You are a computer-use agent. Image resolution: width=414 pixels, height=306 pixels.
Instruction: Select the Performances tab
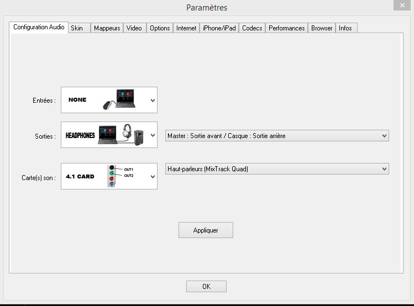pyautogui.click(x=287, y=28)
